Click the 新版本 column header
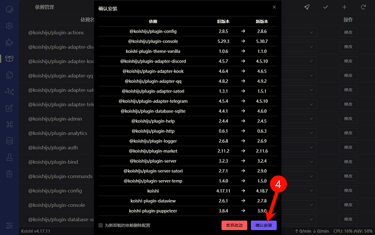 tap(262, 21)
